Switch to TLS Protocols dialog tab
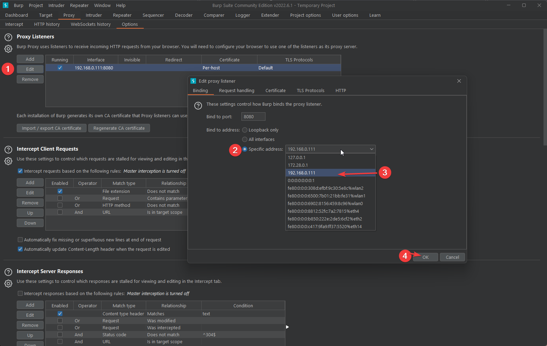The image size is (547, 346). (x=310, y=90)
